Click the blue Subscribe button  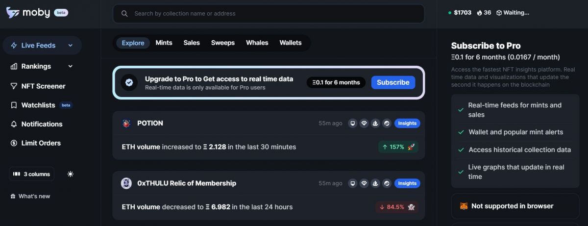[392, 82]
